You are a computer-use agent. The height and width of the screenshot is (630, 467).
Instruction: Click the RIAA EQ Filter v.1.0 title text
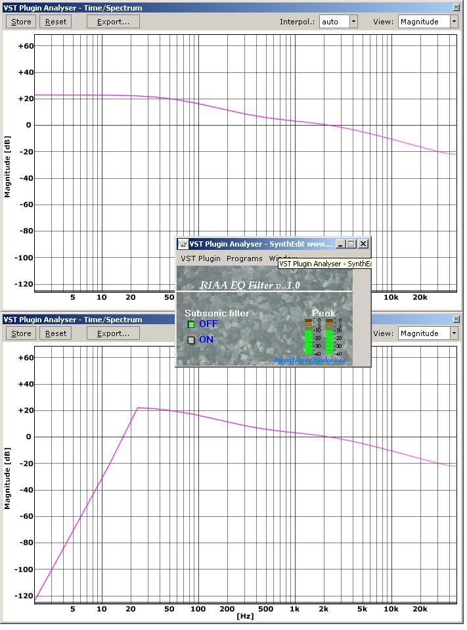click(x=250, y=285)
